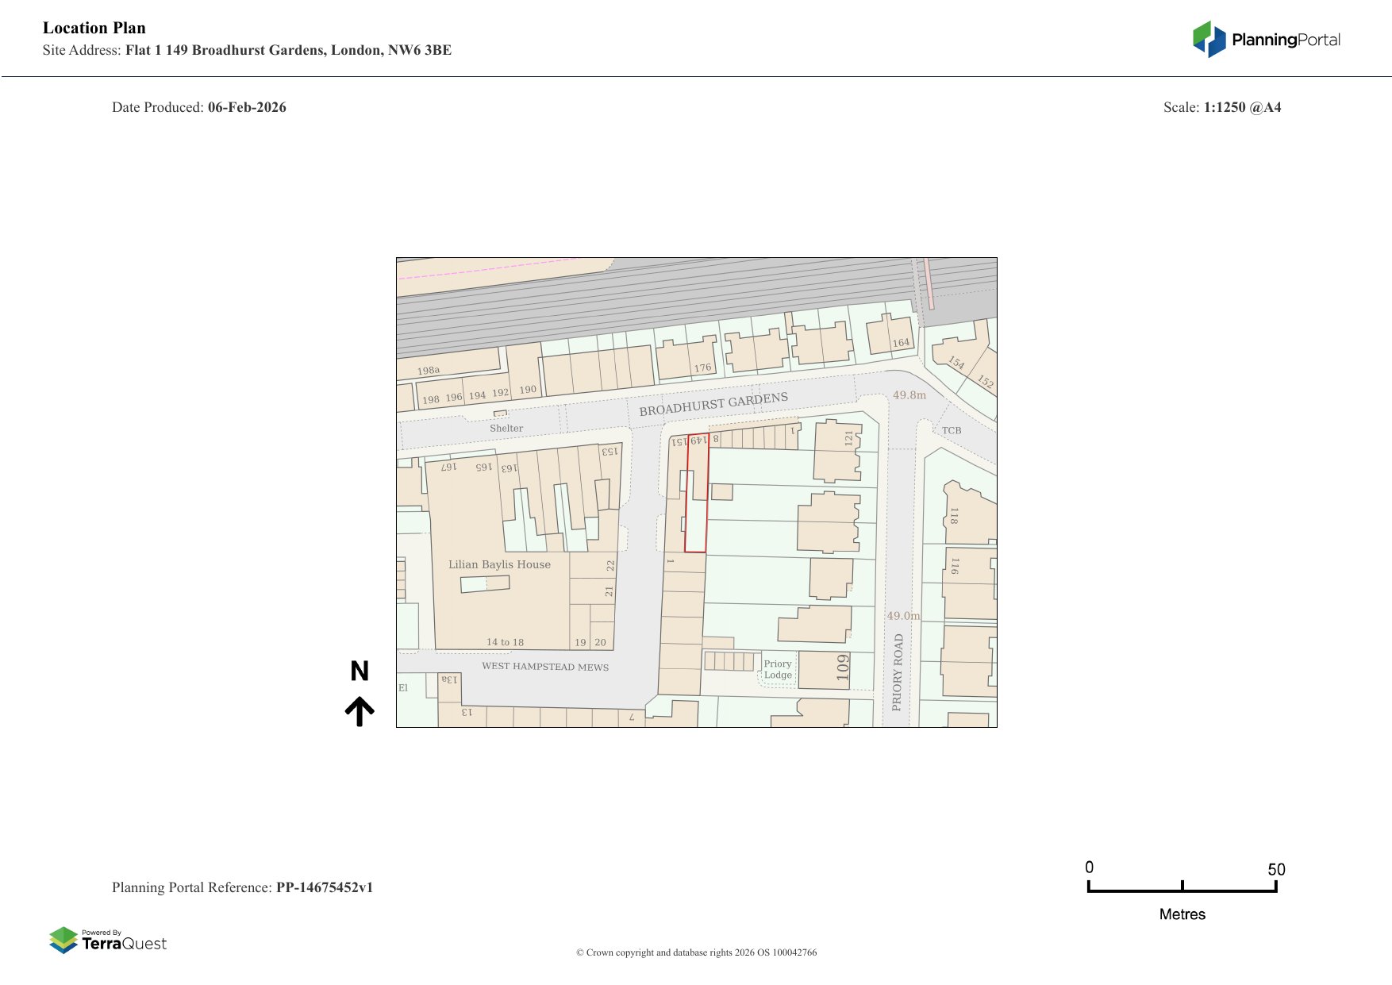Click the small Shelter symbol on the road
Screen dimensions: 1392x985
500,414
